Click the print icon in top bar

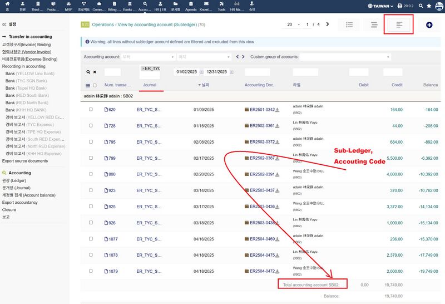point(399,6)
